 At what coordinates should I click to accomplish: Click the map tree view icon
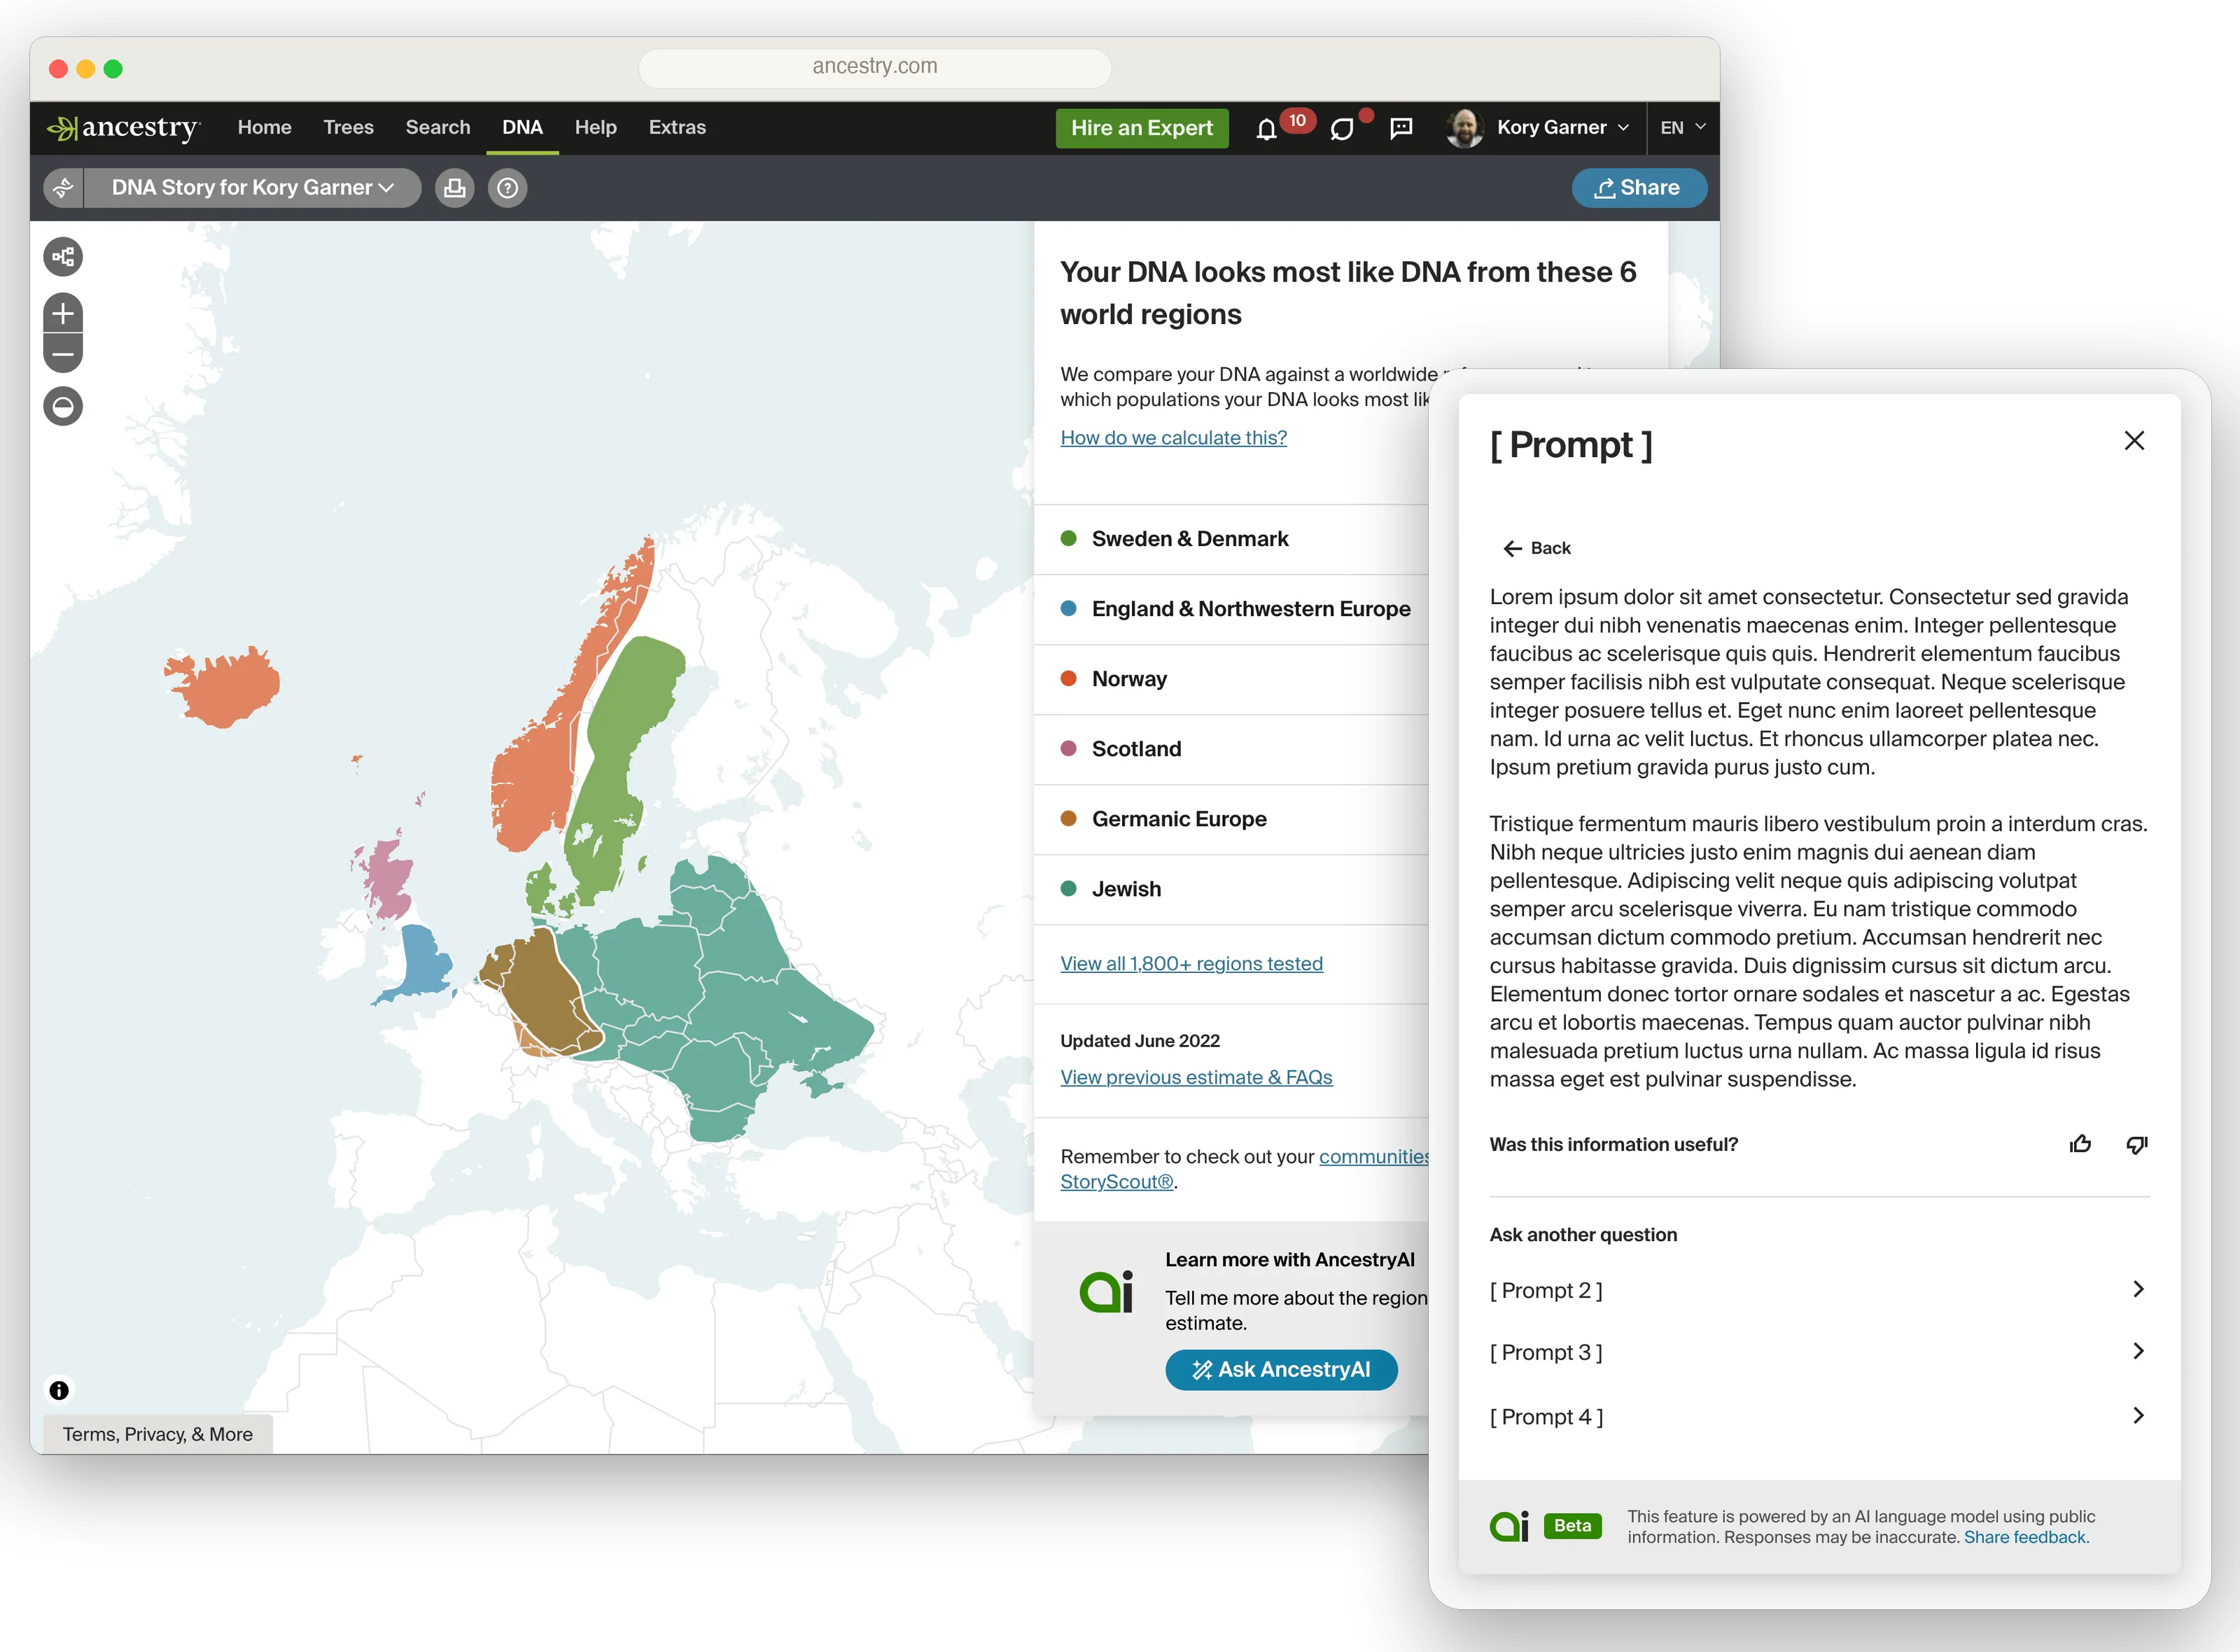[x=63, y=257]
